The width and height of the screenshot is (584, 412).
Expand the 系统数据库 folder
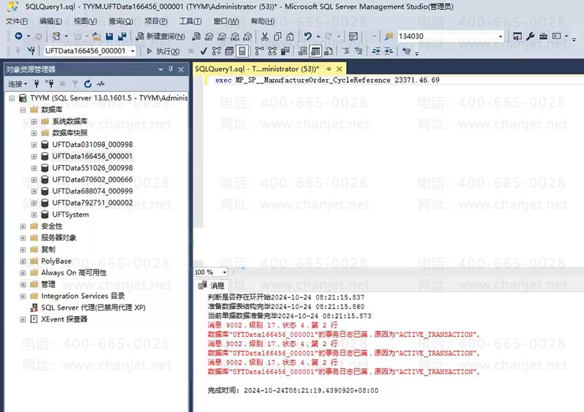[34, 121]
